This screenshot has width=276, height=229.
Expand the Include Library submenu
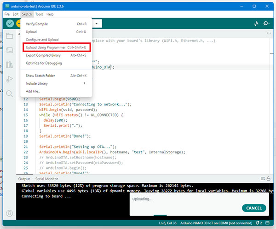pyautogui.click(x=56, y=83)
